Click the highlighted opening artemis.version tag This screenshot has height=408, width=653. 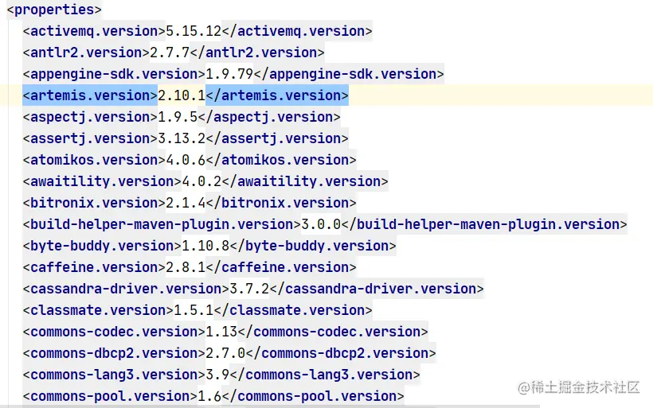coord(90,96)
